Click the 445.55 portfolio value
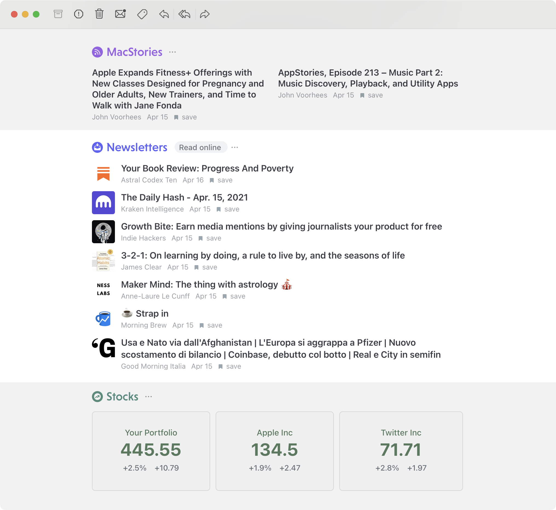The image size is (556, 510). tap(151, 449)
